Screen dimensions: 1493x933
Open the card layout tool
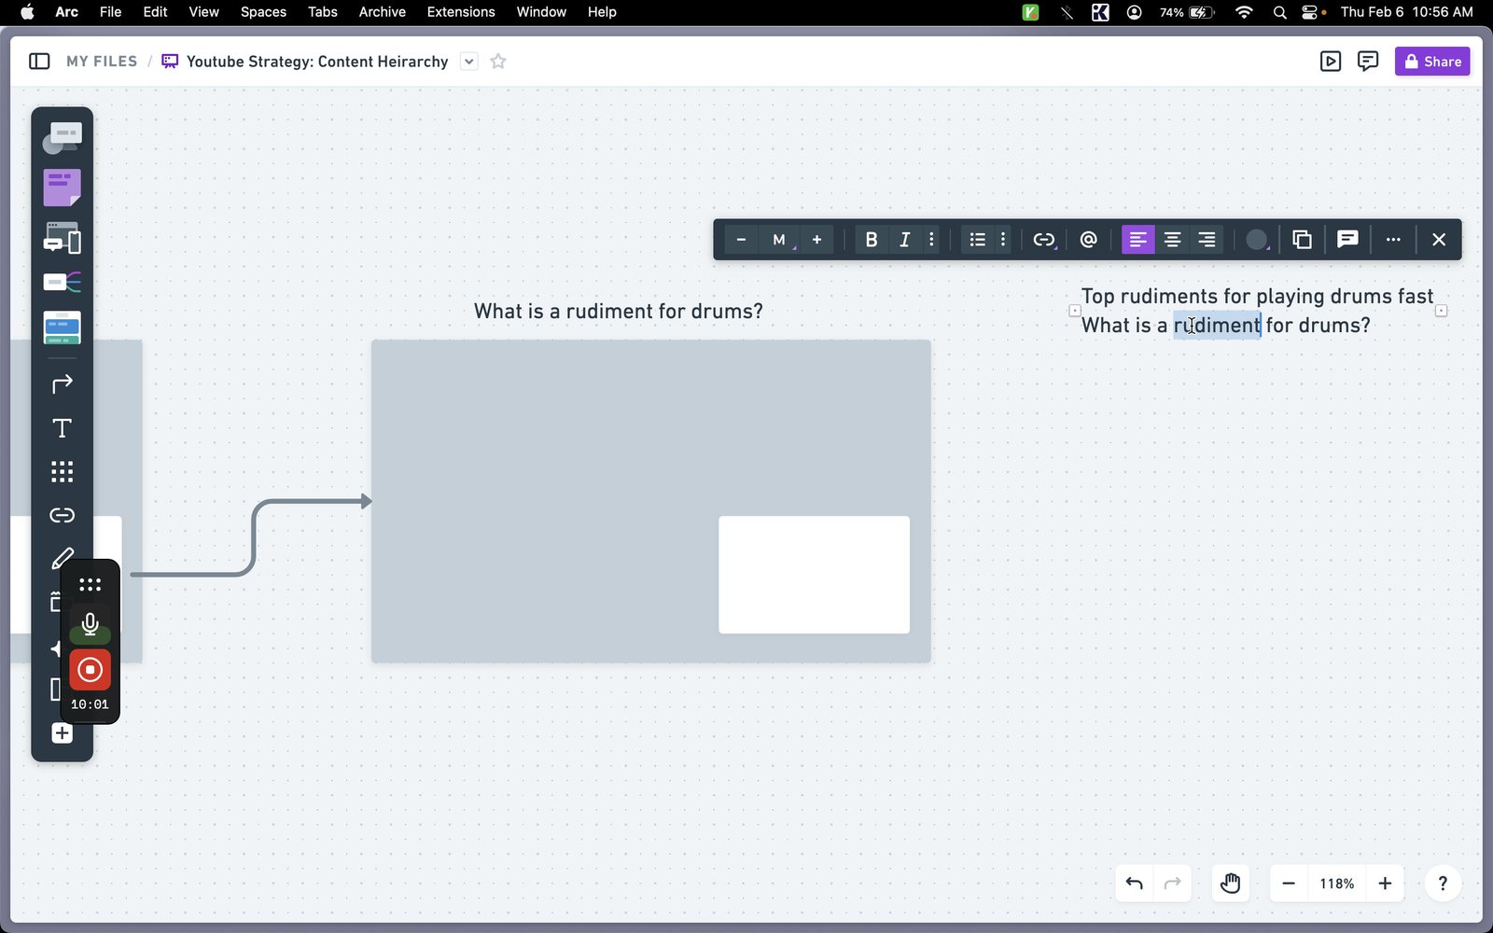pyautogui.click(x=62, y=327)
